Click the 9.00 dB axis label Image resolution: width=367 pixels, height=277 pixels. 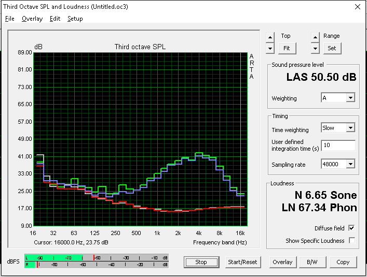click(26, 226)
